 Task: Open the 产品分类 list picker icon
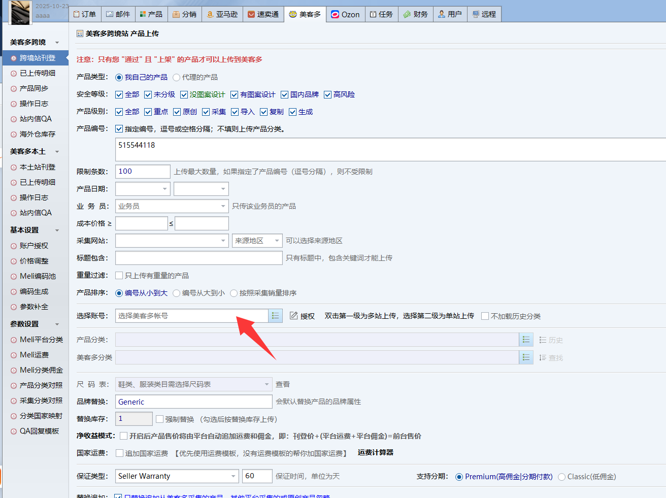point(526,340)
